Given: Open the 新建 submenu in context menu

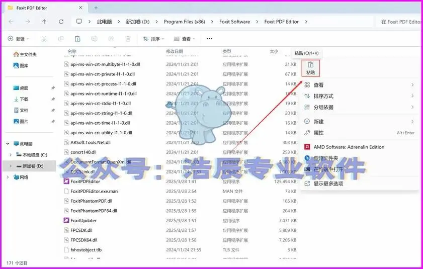Looking at the screenshot, I should click(x=359, y=122).
